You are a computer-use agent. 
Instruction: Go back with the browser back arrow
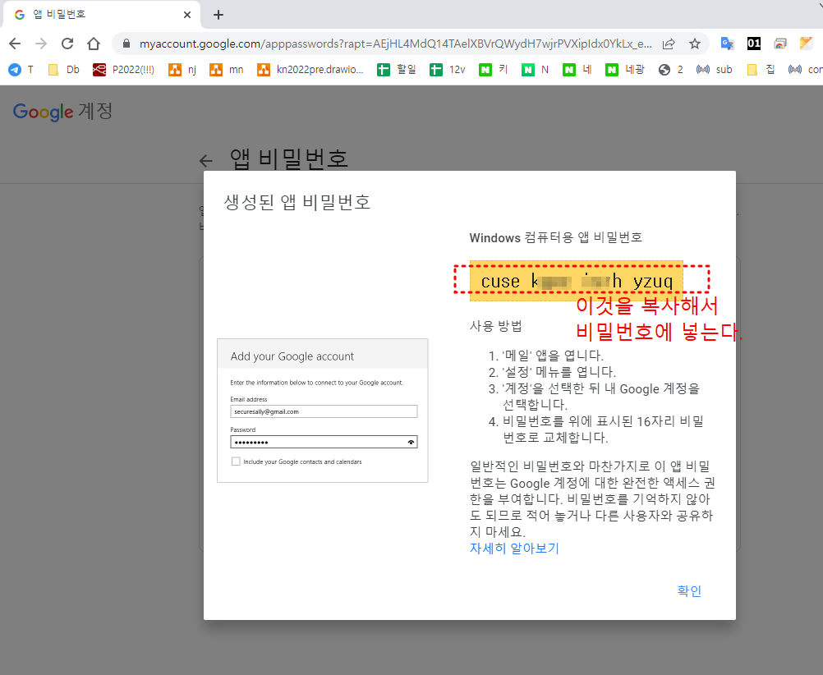point(15,44)
